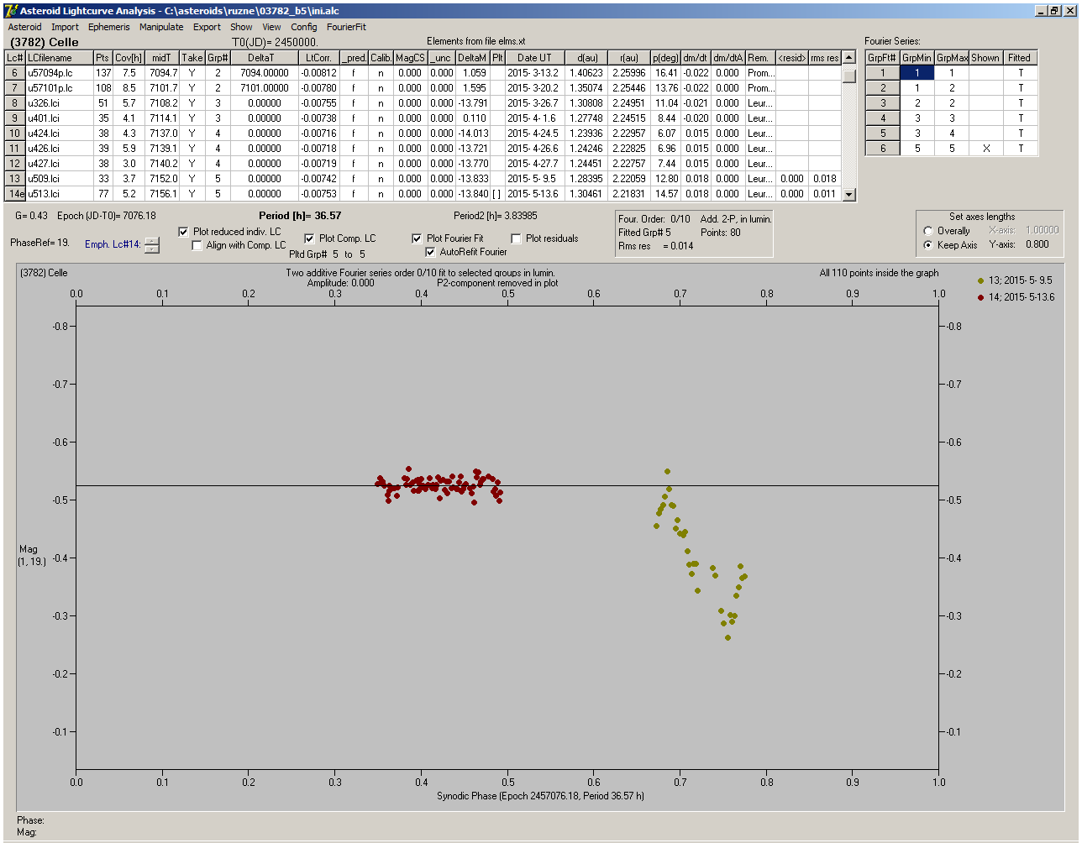This screenshot has height=843, width=1082.
Task: Click file name u509.lci
Action: [59, 179]
